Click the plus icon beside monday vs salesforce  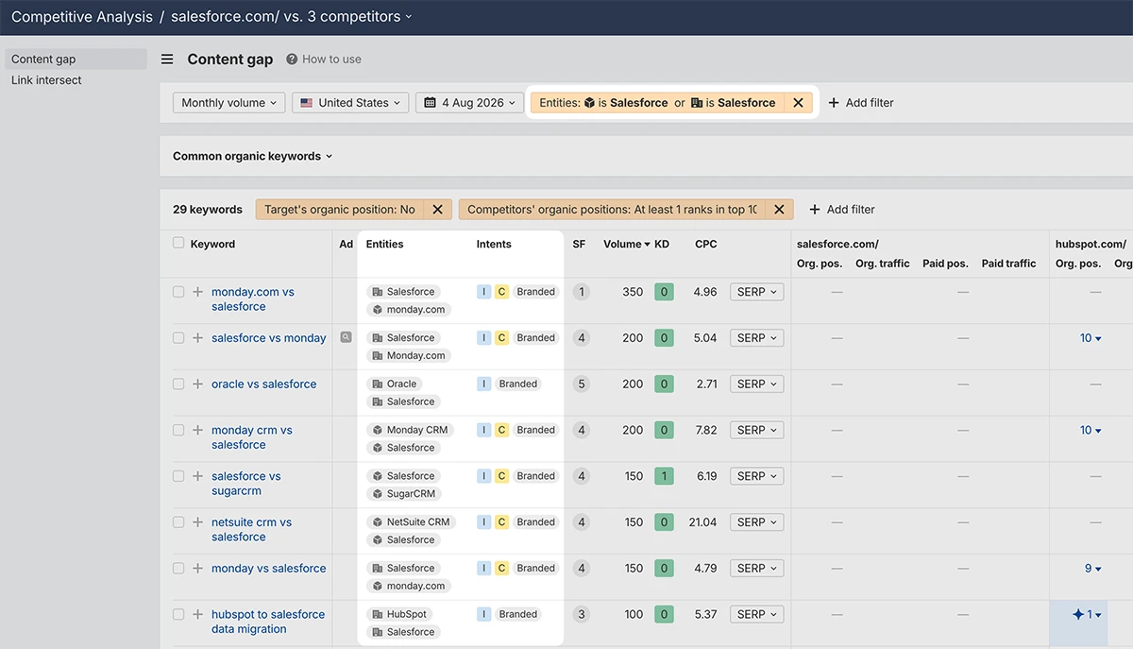coord(197,569)
